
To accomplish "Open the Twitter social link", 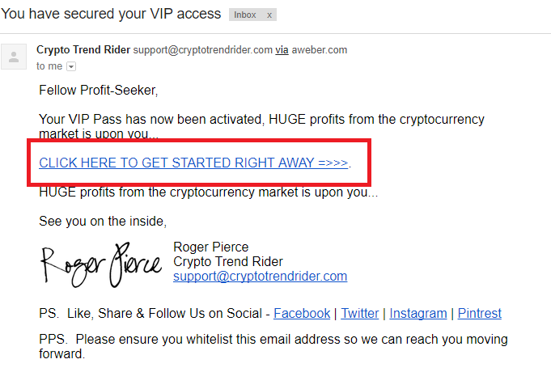I will tap(360, 313).
